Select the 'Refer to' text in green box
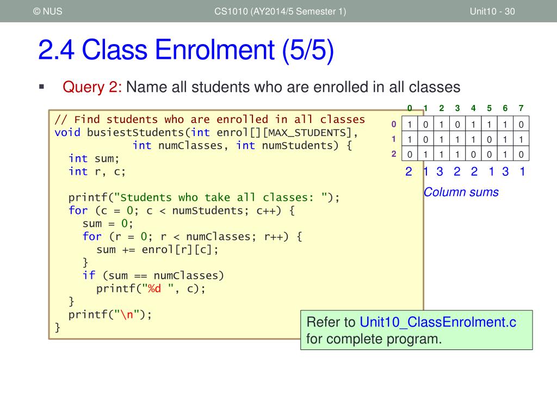The height and width of the screenshot is (418, 557). 331,322
